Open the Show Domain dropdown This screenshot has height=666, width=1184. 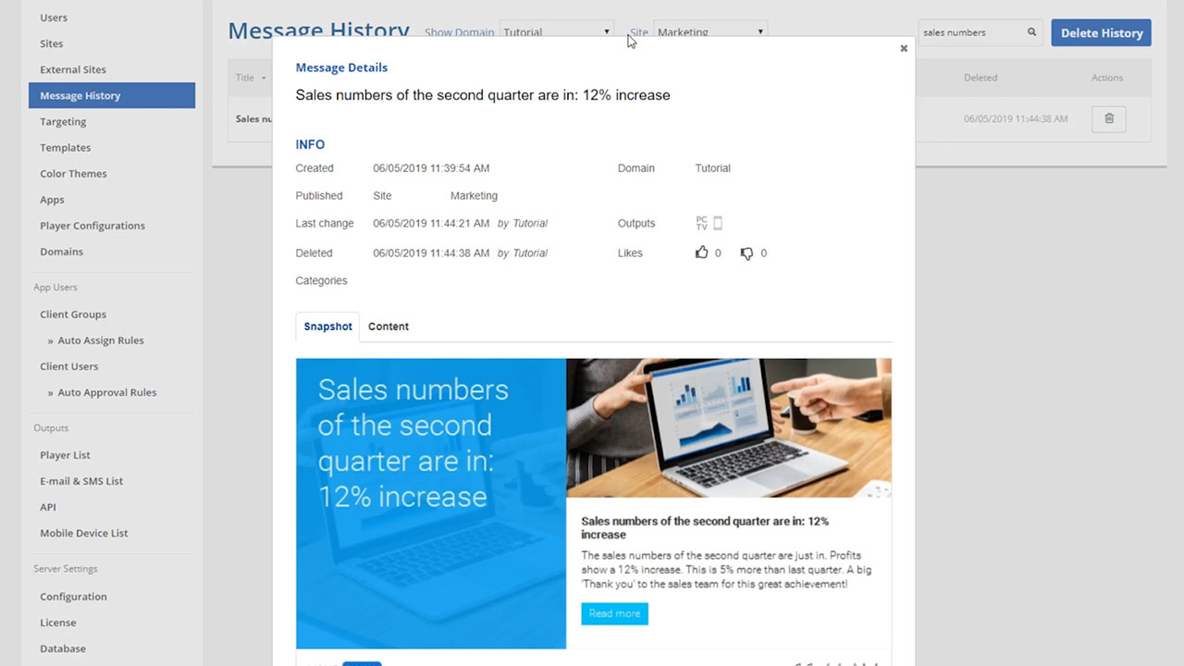[556, 31]
